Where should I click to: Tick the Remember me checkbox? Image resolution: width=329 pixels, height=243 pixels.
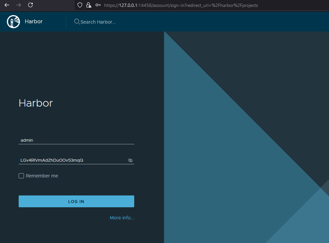(21, 176)
